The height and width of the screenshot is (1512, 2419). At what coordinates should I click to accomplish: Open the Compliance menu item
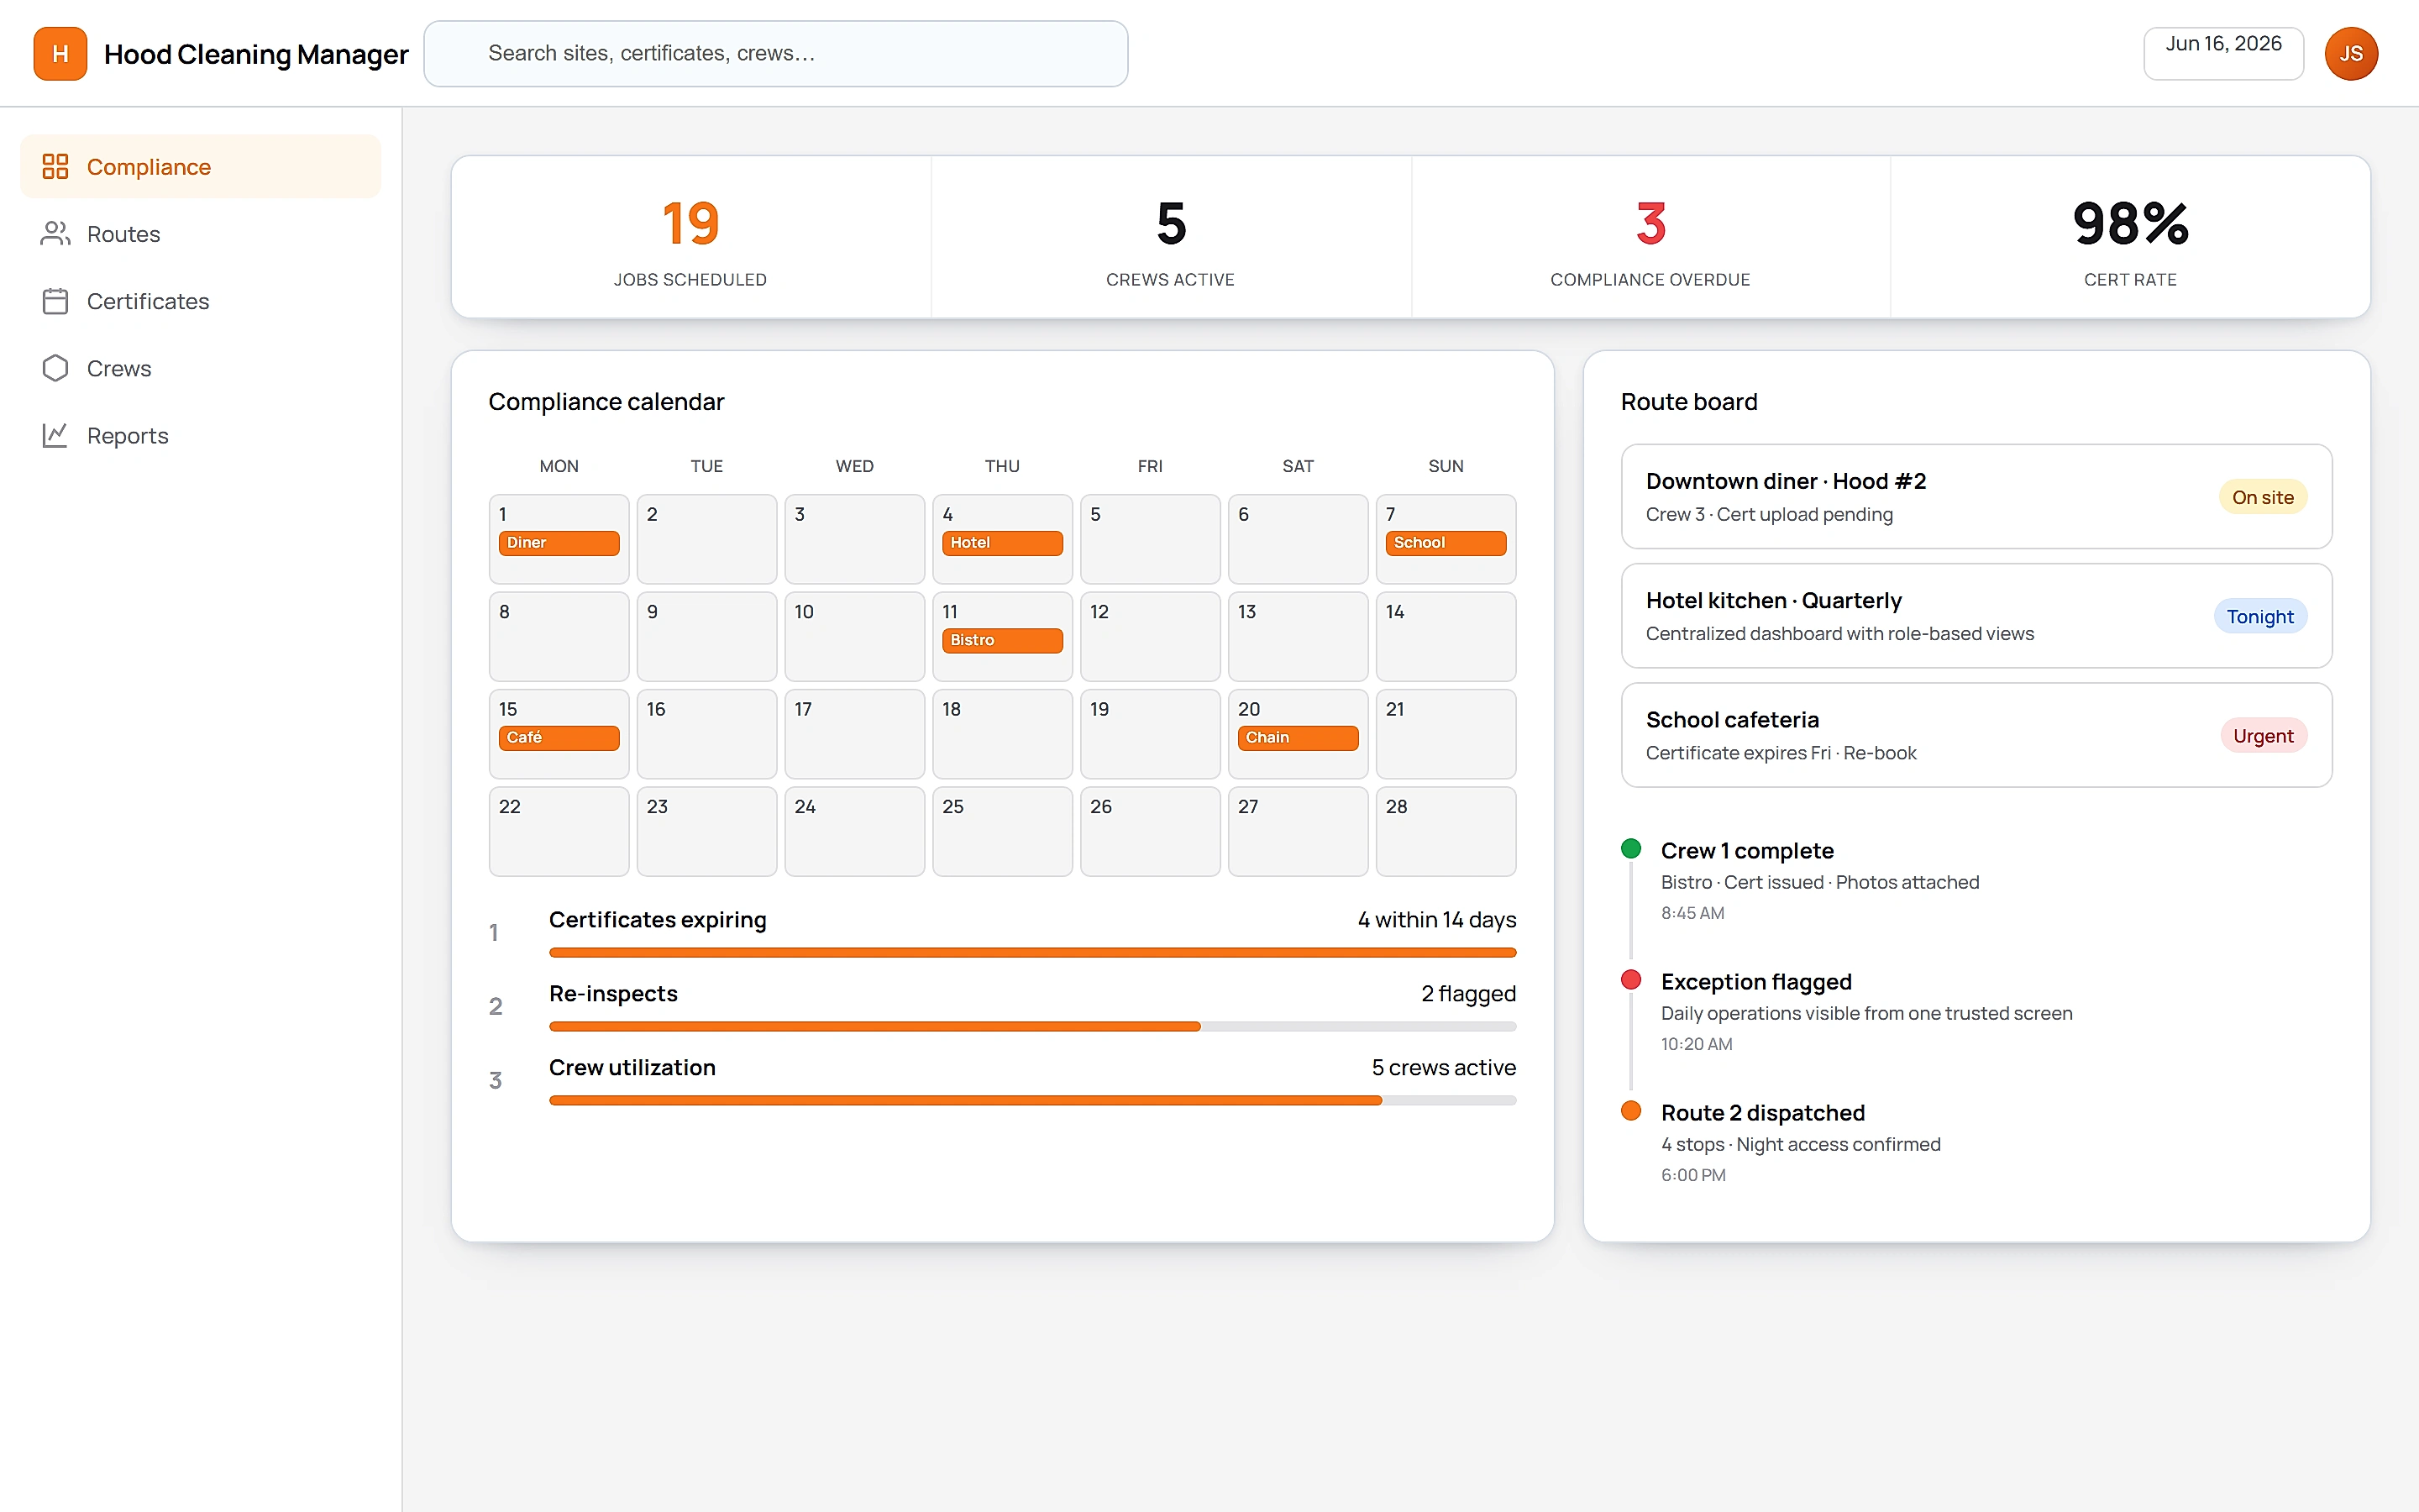click(x=201, y=166)
